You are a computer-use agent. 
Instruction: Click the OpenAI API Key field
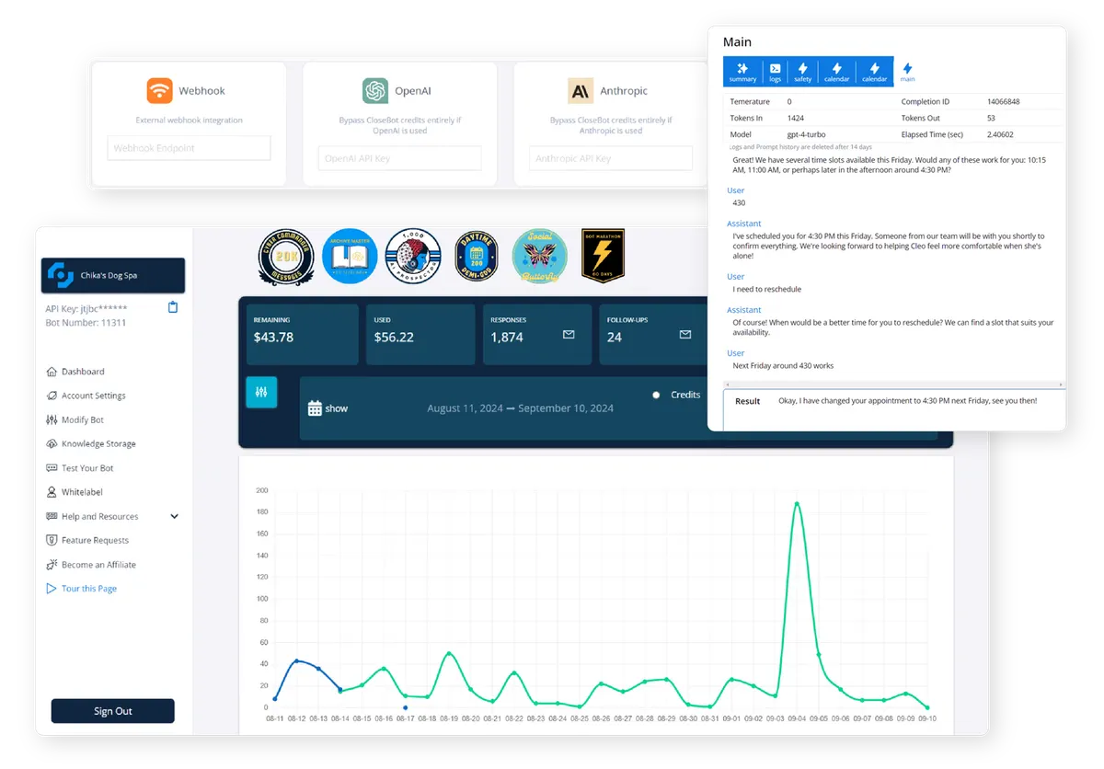(399, 158)
